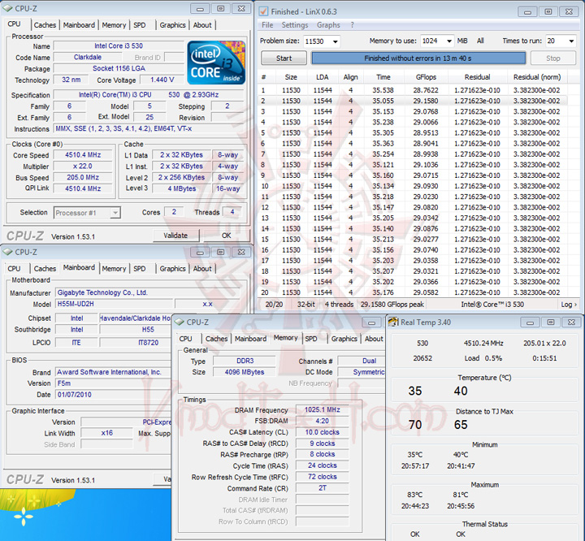
Task: Click the CPU-Z title bar icon of top window
Action: [8, 8]
